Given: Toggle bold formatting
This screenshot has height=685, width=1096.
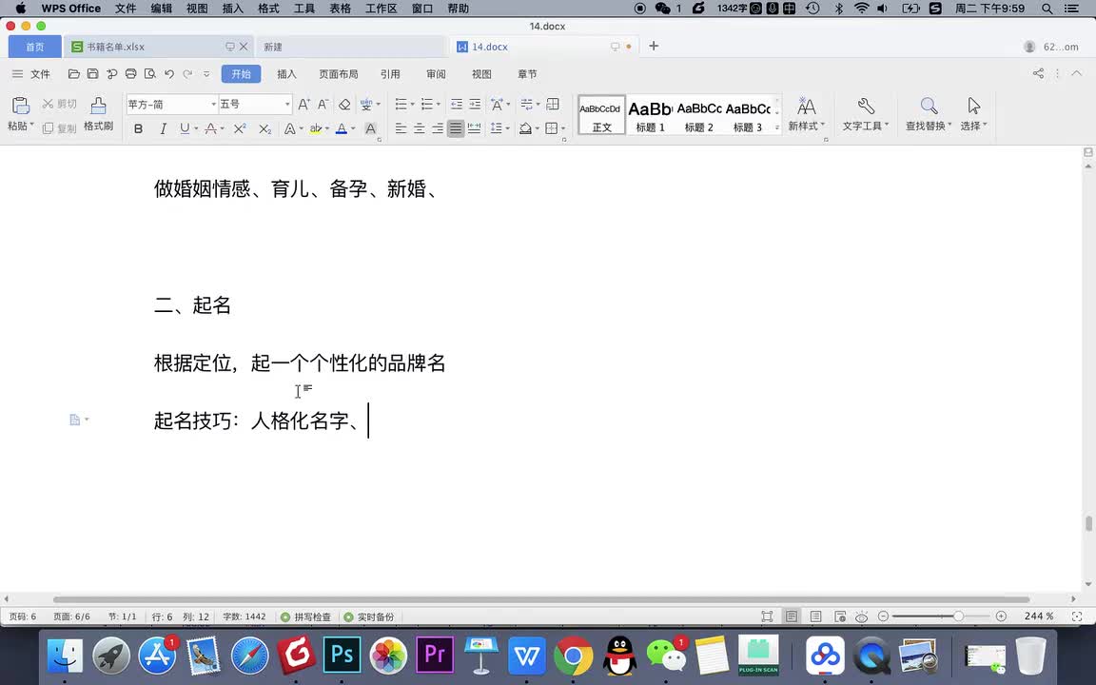Looking at the screenshot, I should point(138,128).
